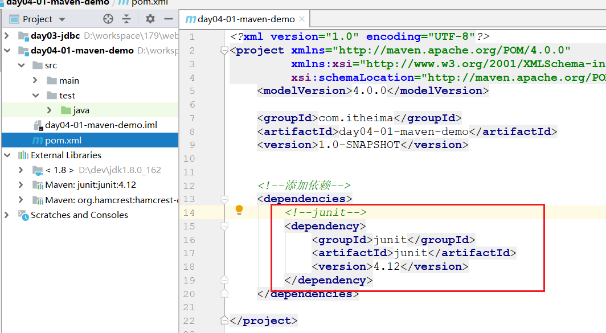Expand the day03-jdbc module node
Image resolution: width=606 pixels, height=333 pixels.
pyautogui.click(x=7, y=36)
